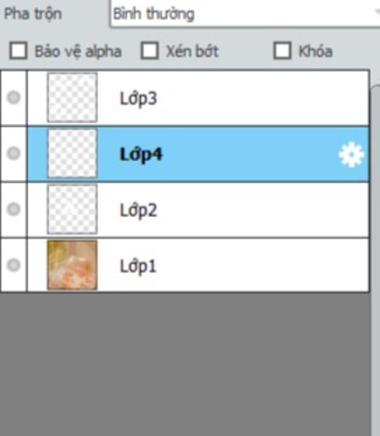Image resolution: width=380 pixels, height=436 pixels.
Task: Select the Lớp2 layer row
Action: click(x=199, y=210)
